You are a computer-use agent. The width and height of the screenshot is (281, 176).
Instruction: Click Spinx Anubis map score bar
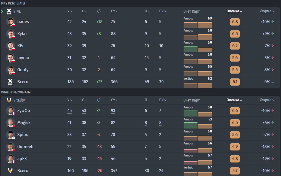tap(198, 138)
